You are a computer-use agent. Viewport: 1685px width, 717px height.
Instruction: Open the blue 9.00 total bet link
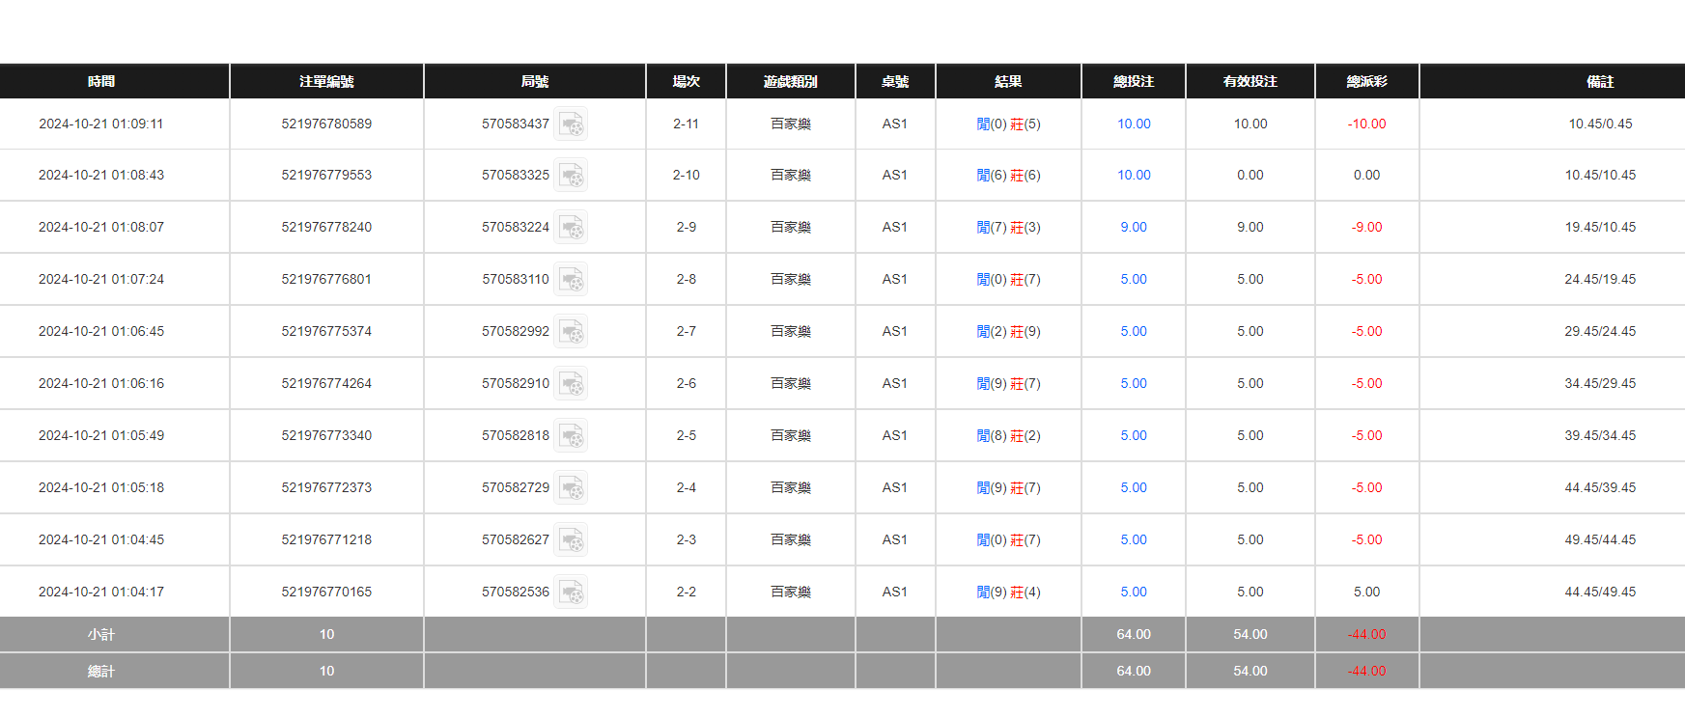1134,227
